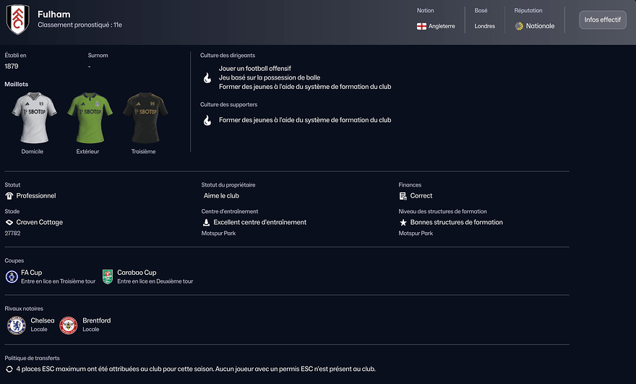This screenshot has height=384, width=636.
Task: Click the Finances Correct icon
Action: (403, 196)
